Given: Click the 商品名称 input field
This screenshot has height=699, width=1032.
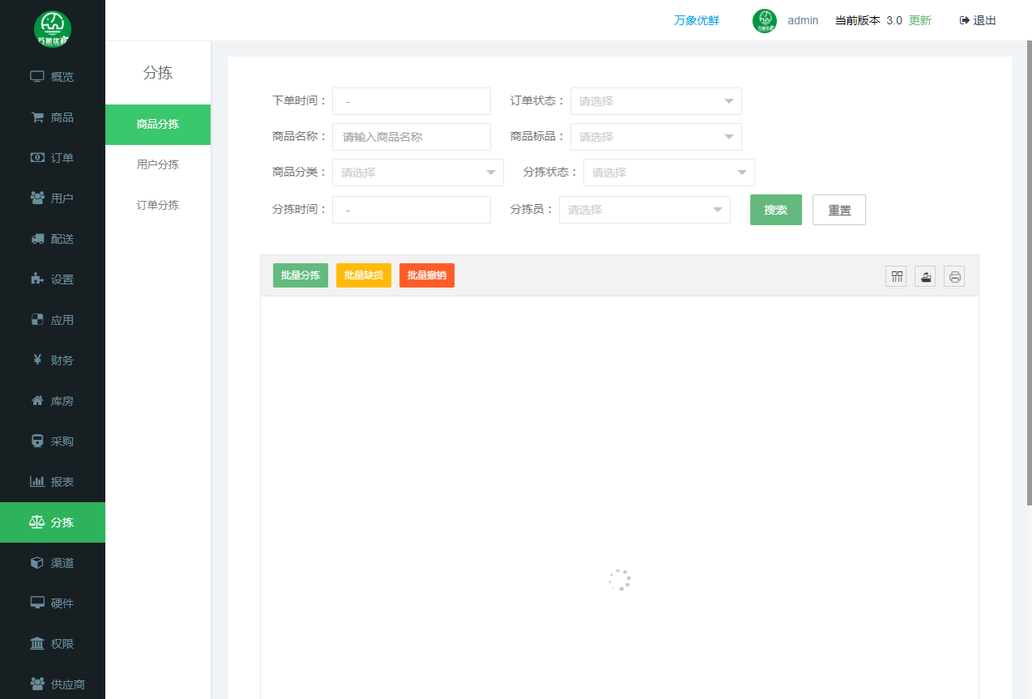Looking at the screenshot, I should coord(412,137).
